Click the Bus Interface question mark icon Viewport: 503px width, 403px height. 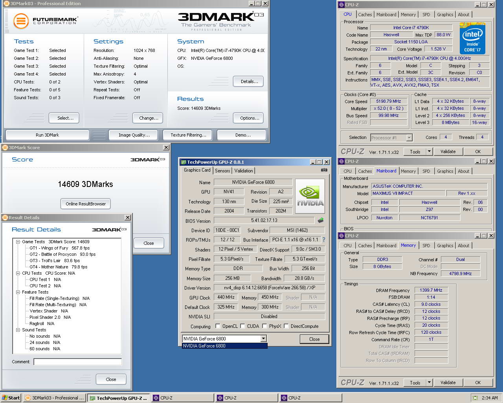point(323,240)
